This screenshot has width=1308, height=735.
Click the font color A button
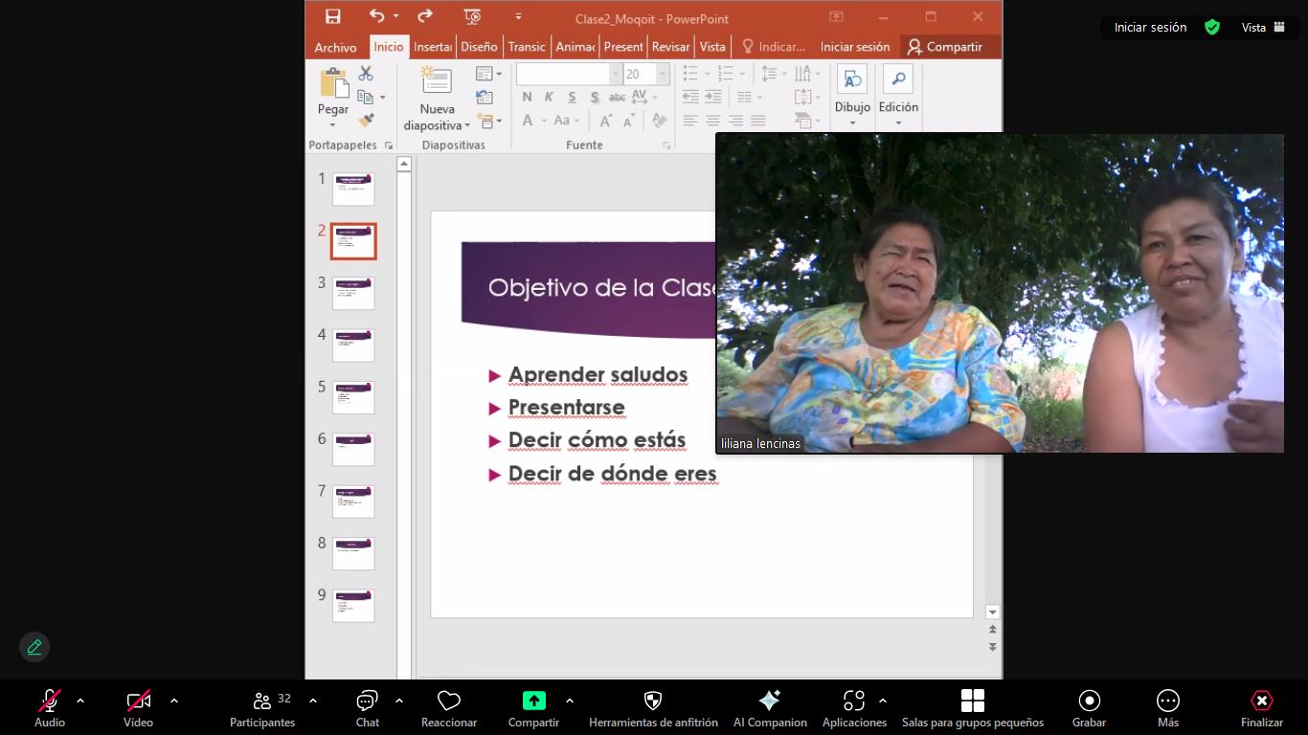(x=528, y=121)
